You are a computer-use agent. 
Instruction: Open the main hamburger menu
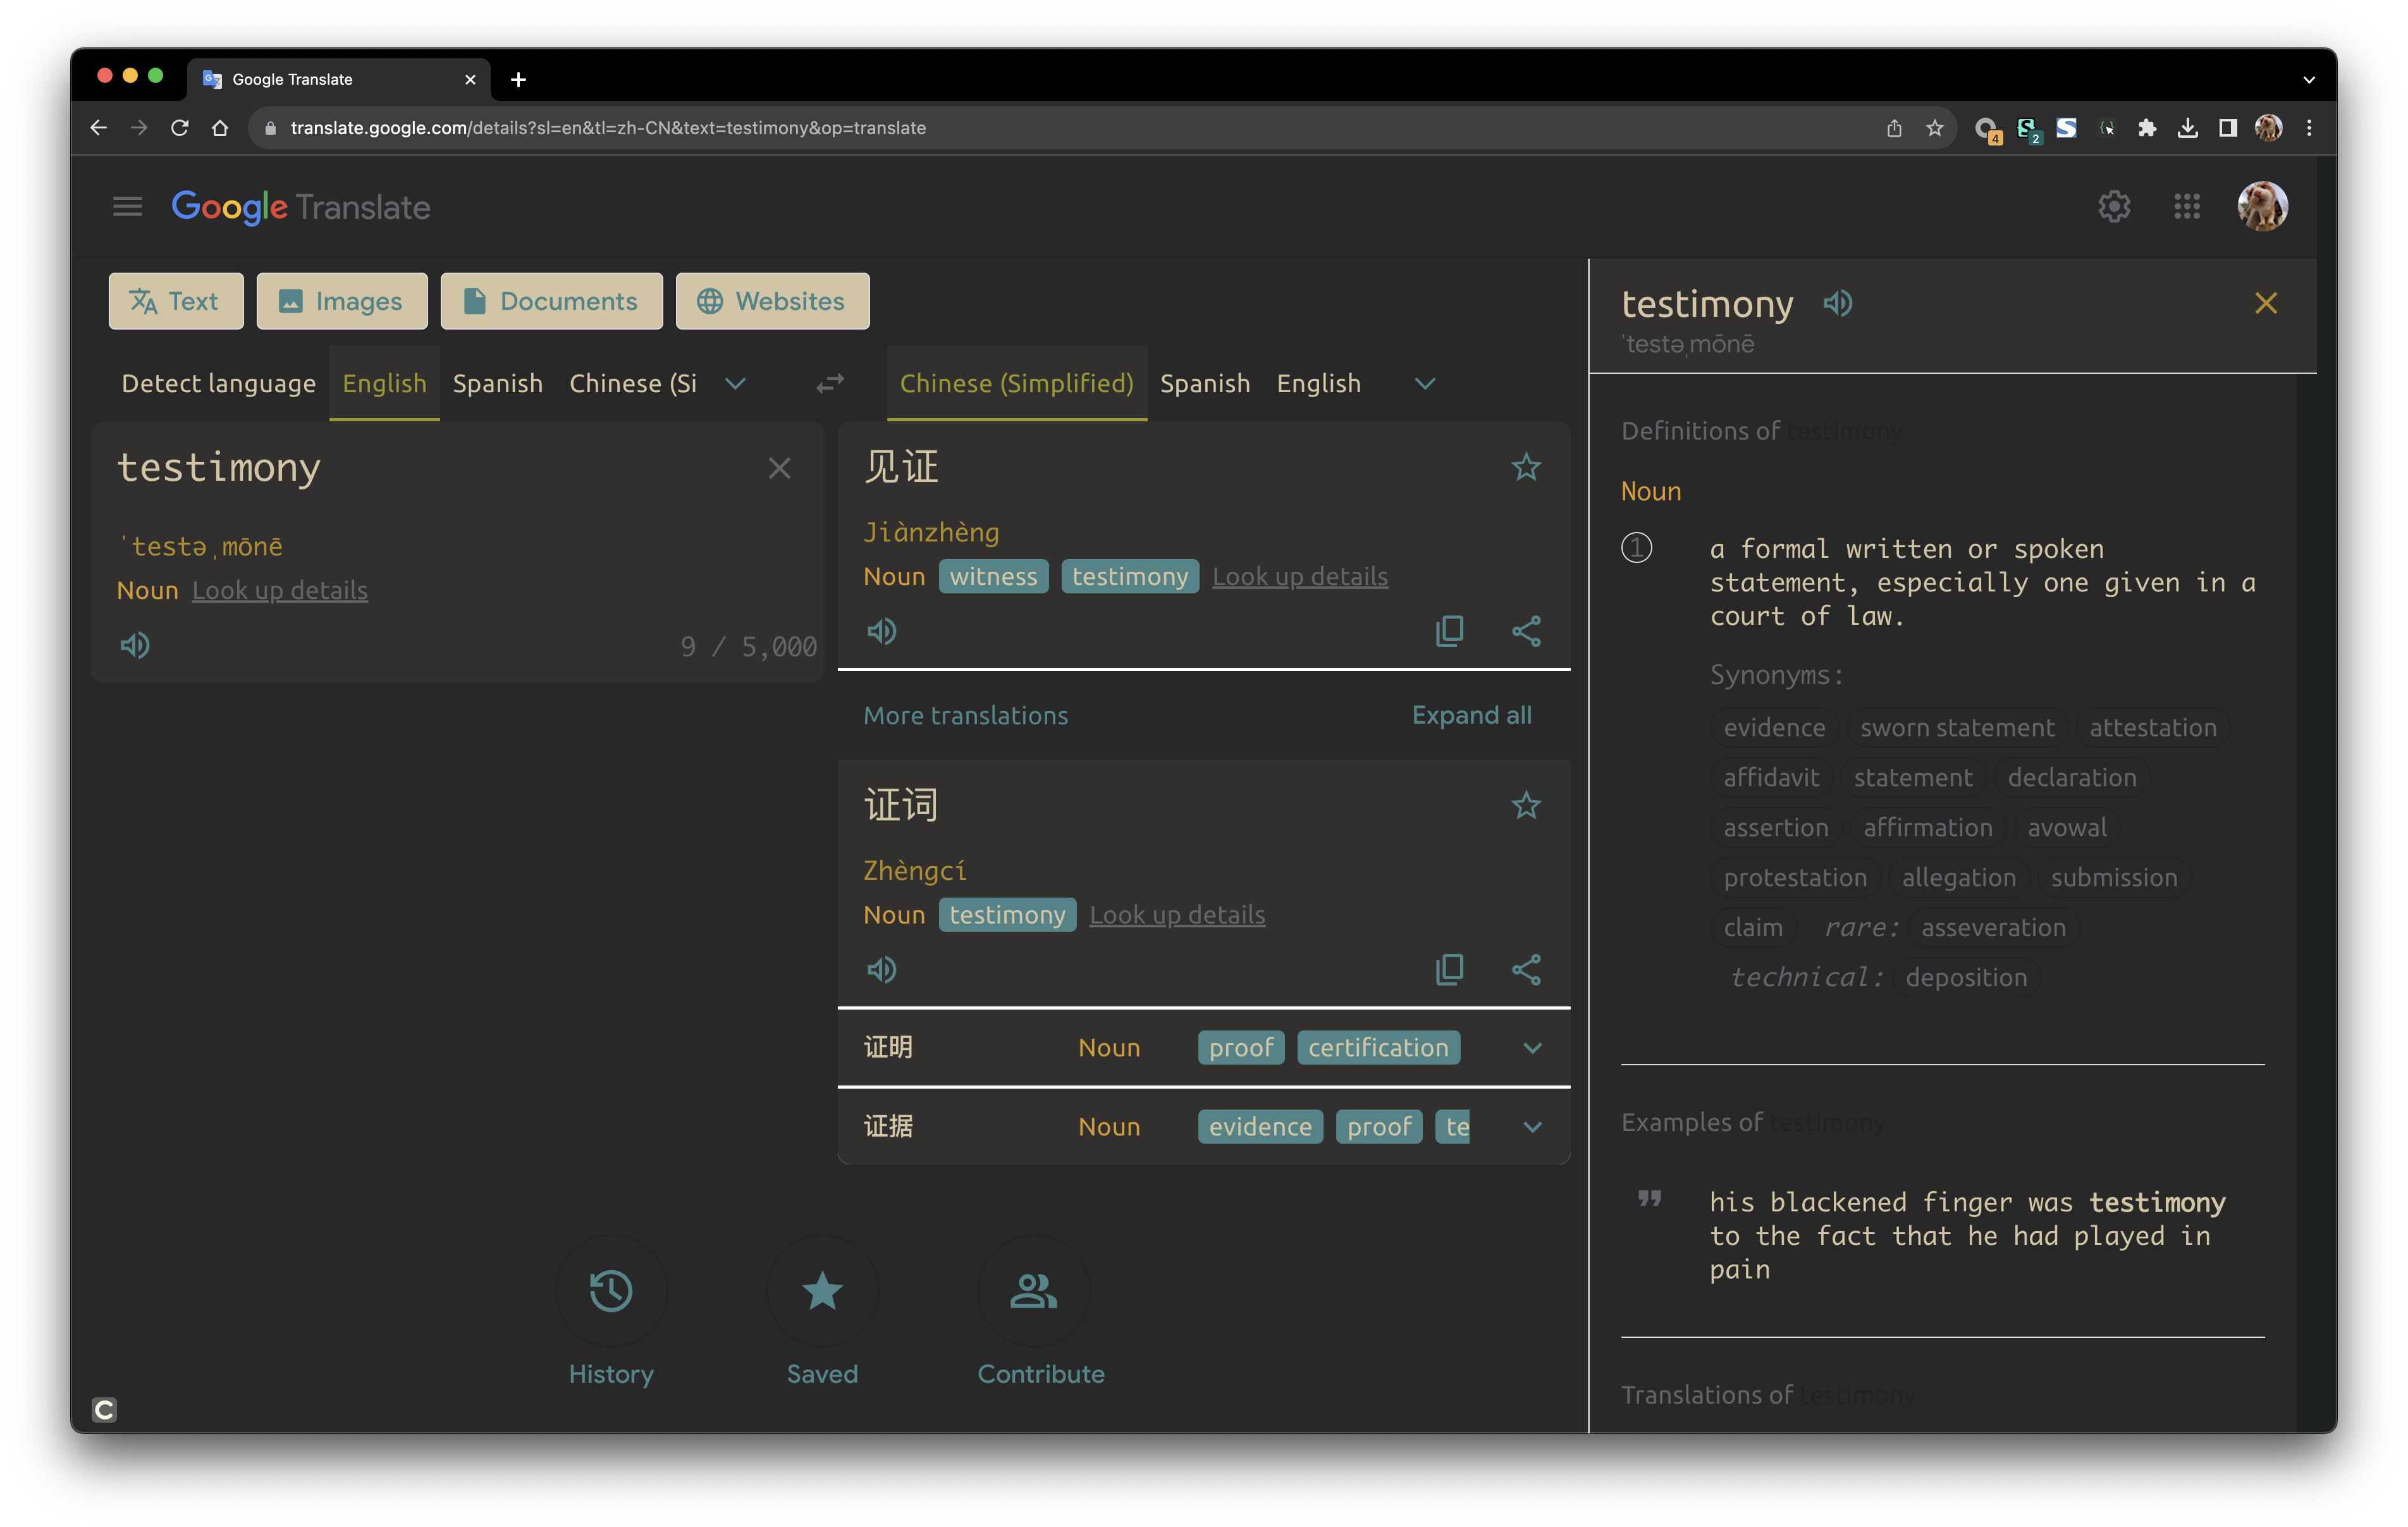pos(127,206)
